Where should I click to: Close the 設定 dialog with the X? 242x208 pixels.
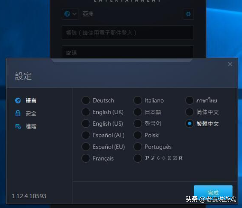[x=230, y=64]
